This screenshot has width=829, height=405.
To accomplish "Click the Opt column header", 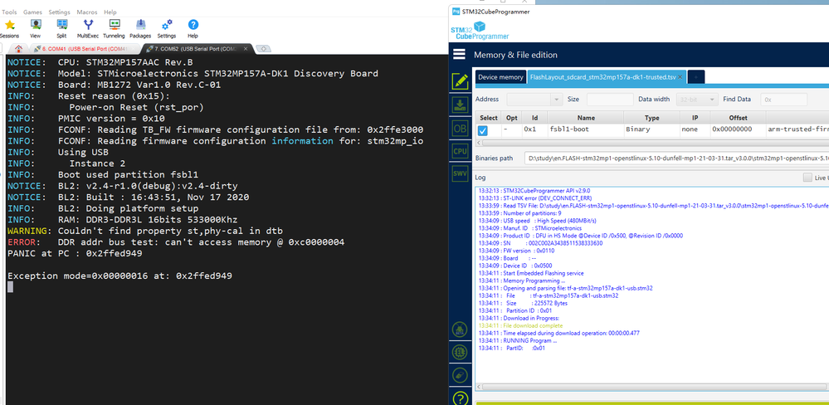I will tap(511, 117).
